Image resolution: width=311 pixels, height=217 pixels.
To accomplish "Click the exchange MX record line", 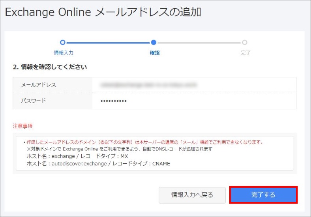I will pyautogui.click(x=77, y=156).
